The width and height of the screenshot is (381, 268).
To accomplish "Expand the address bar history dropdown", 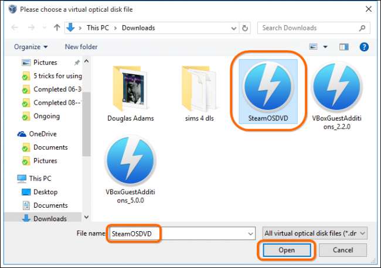I will tap(234, 28).
